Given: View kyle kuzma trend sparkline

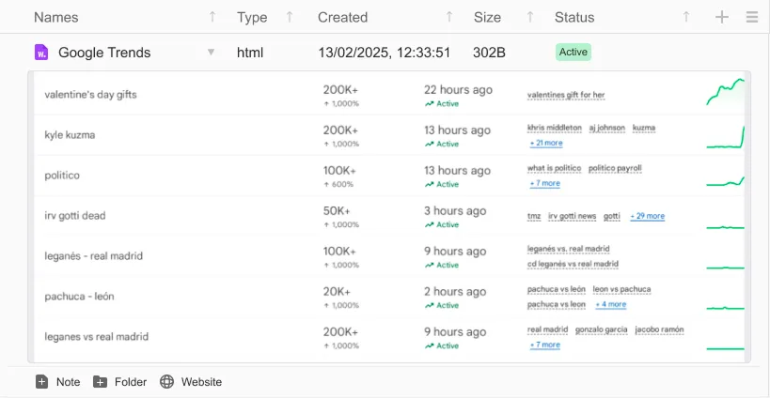Looking at the screenshot, I should tap(725, 137).
